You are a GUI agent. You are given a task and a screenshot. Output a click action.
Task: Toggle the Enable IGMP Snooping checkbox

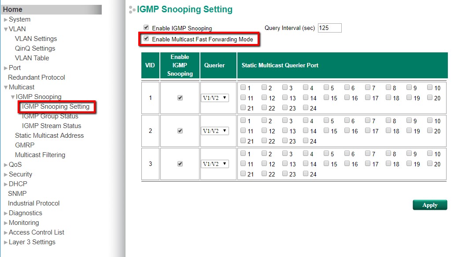pyautogui.click(x=146, y=27)
